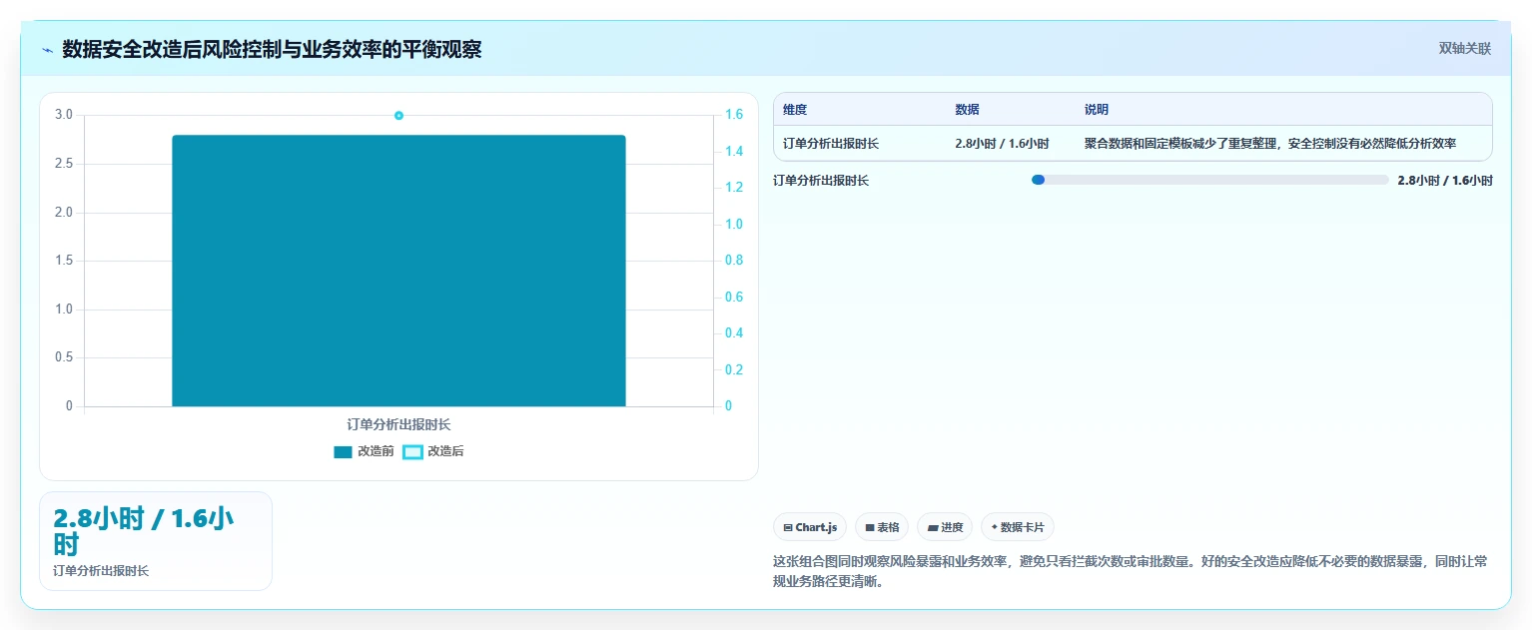This screenshot has width=1532, height=630.
Task: Click the lightning icon beside the title
Action: point(47,50)
